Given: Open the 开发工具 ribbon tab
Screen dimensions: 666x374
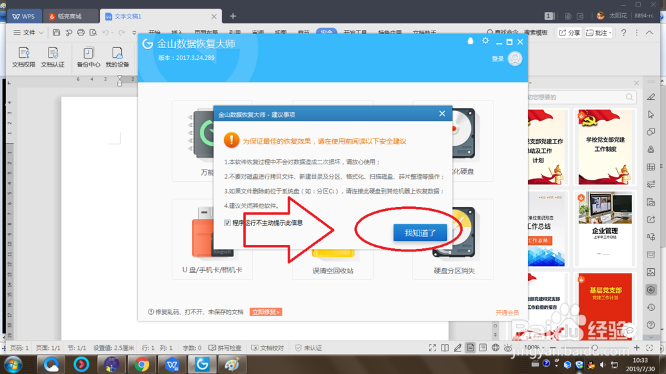Looking at the screenshot, I should [355, 32].
